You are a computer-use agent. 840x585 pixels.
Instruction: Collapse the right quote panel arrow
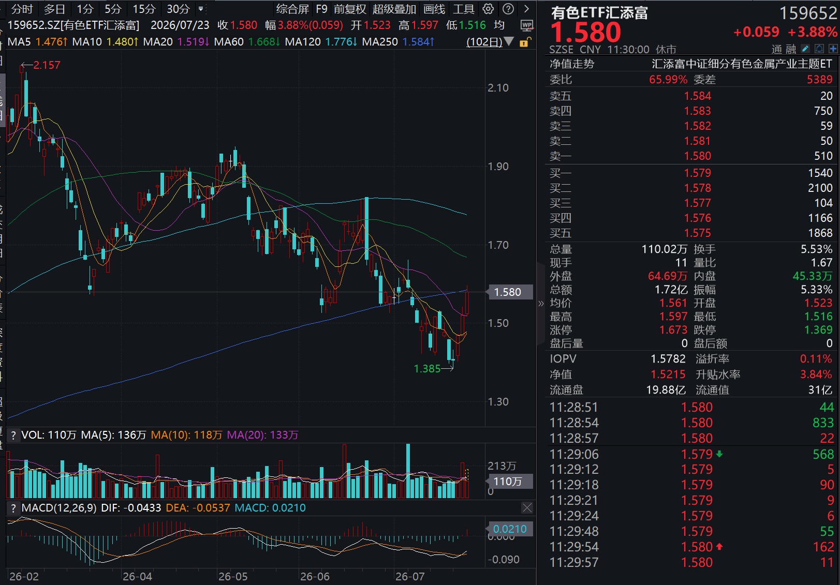point(541,304)
